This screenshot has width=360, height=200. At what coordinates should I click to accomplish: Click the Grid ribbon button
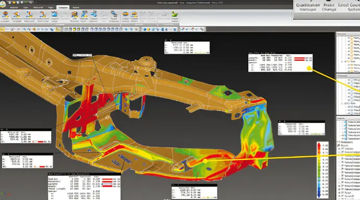tap(75, 17)
